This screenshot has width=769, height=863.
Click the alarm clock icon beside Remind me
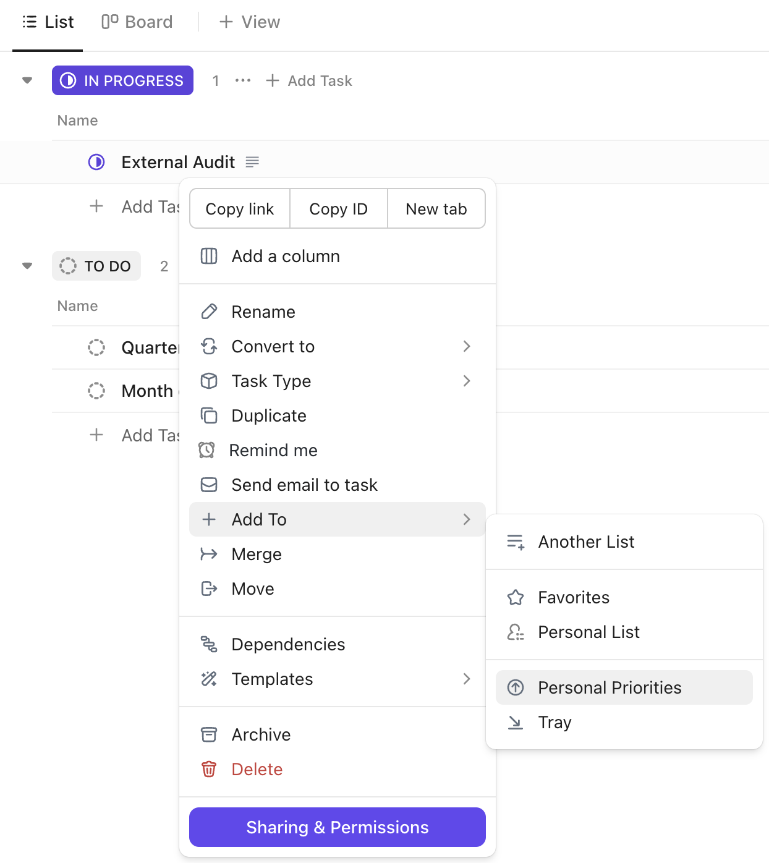[209, 450]
